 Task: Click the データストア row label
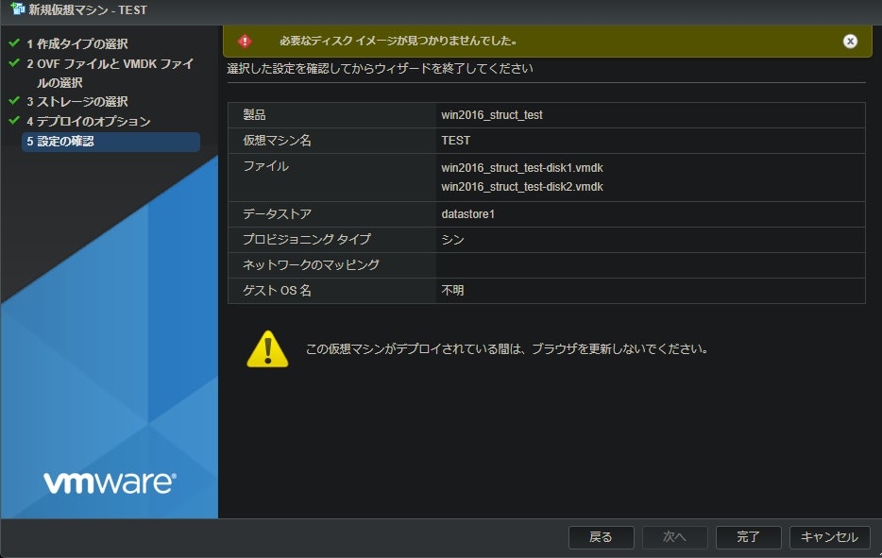[277, 214]
